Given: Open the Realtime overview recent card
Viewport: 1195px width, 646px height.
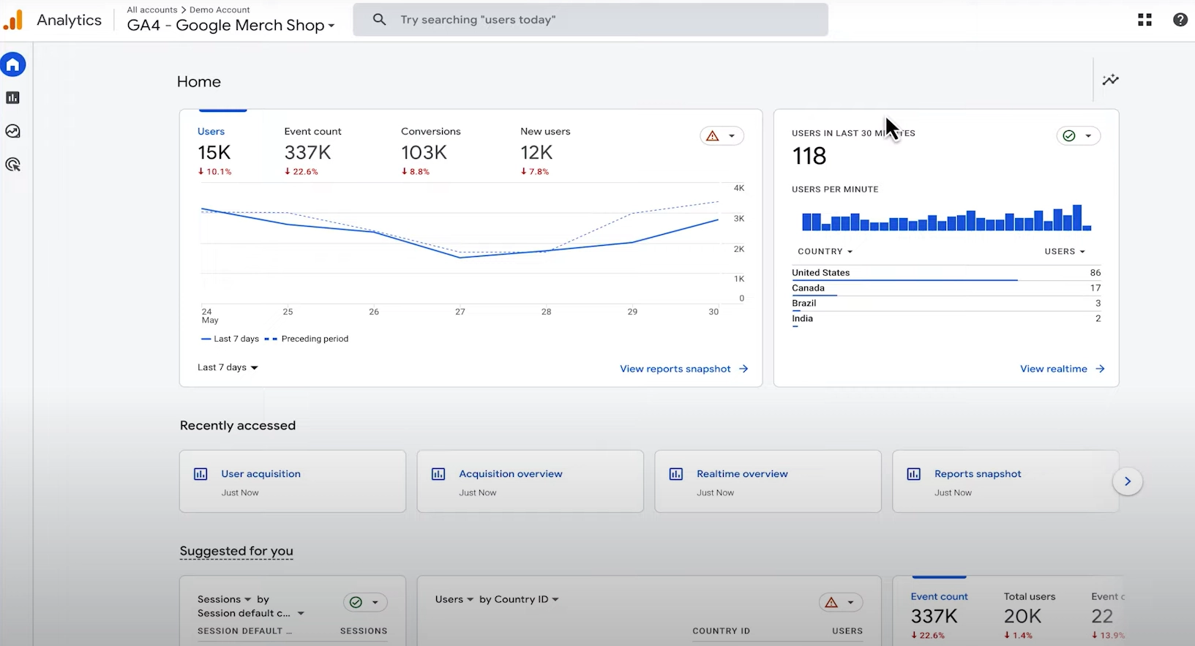Looking at the screenshot, I should pyautogui.click(x=768, y=481).
